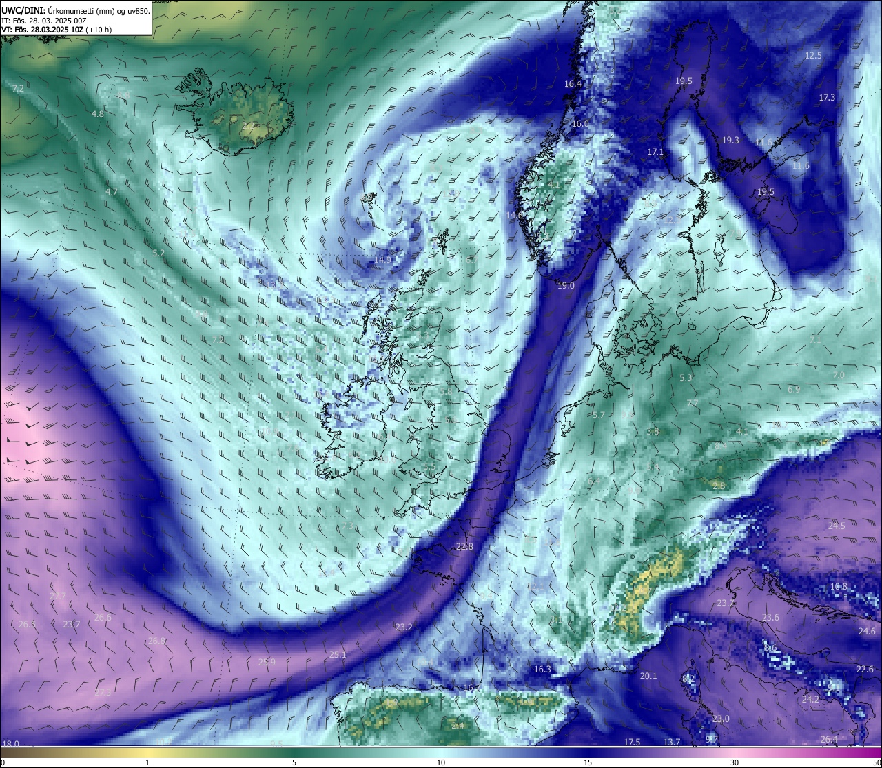
Task: Click the 26.5 value label on the map
Action: pyautogui.click(x=27, y=625)
